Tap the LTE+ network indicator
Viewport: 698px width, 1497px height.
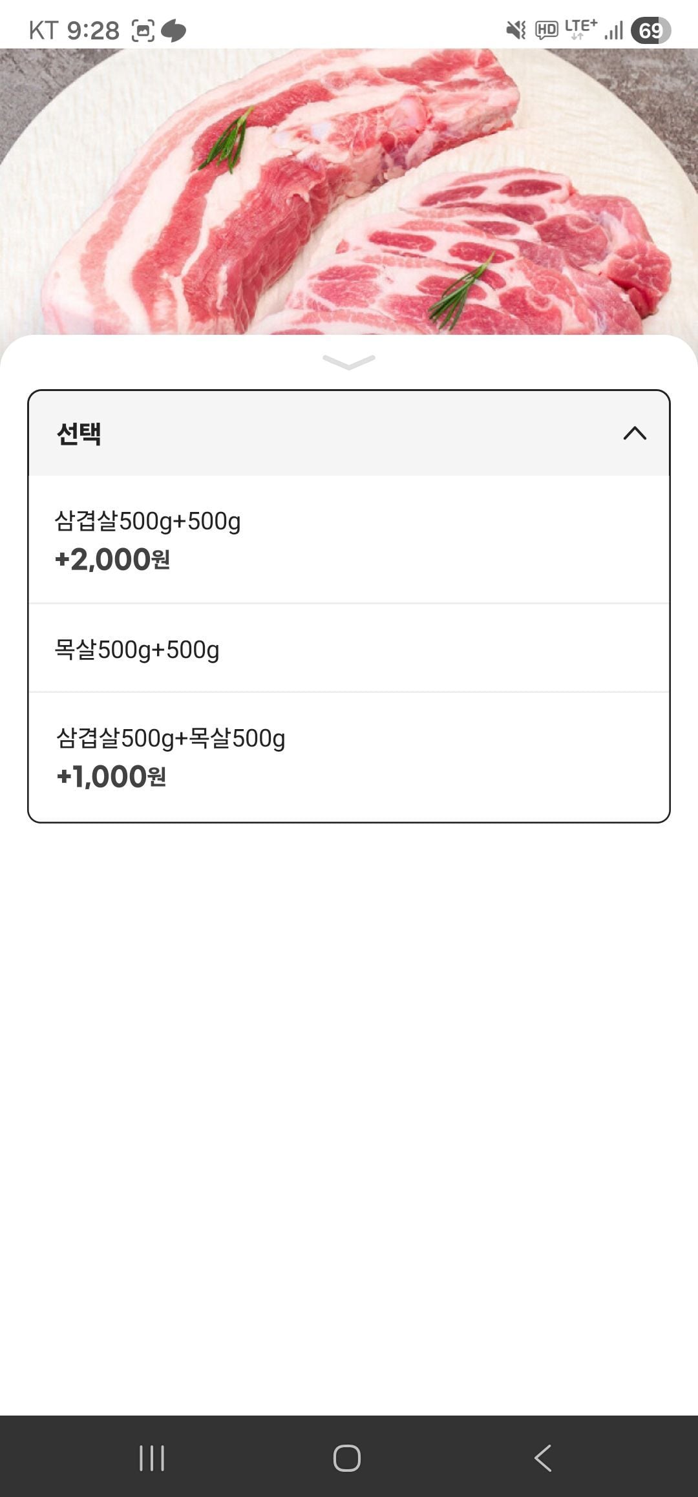[x=580, y=28]
